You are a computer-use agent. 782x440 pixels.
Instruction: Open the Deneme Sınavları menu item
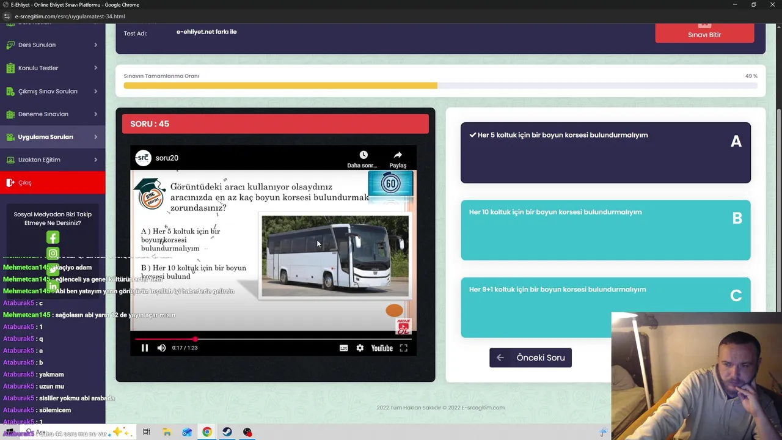[53, 114]
